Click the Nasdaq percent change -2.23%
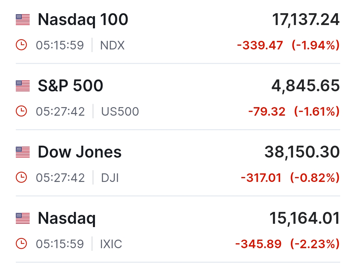 click(315, 244)
